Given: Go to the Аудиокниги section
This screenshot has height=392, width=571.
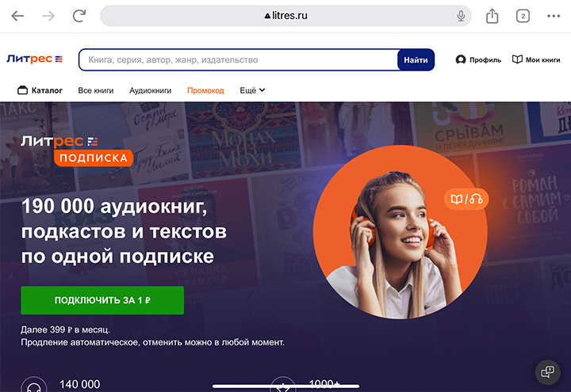Looking at the screenshot, I should tap(151, 90).
